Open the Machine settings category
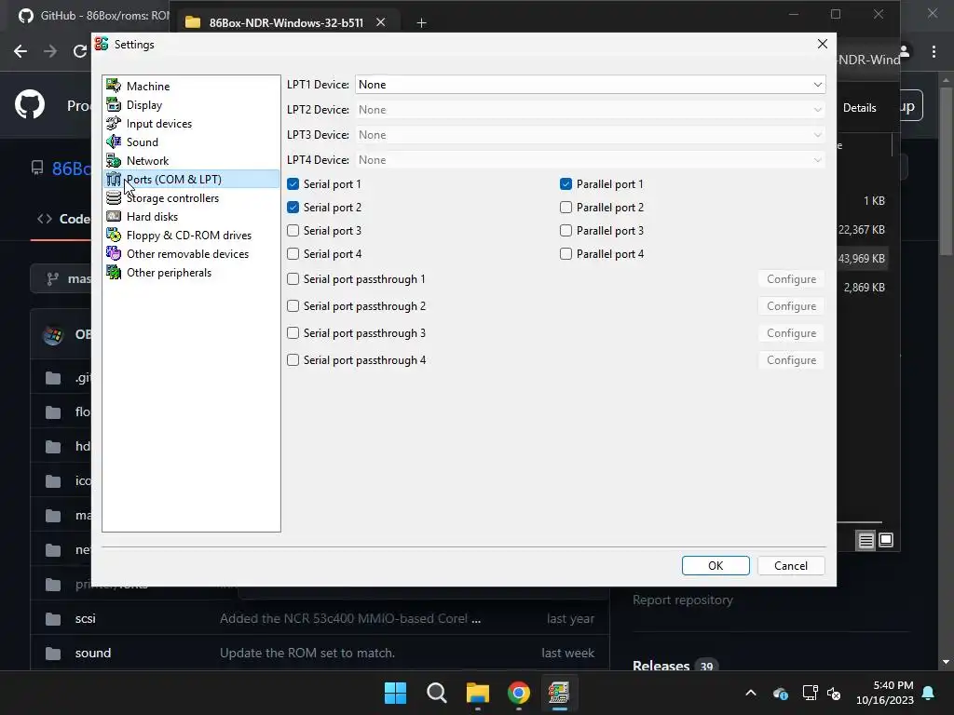 point(148,87)
